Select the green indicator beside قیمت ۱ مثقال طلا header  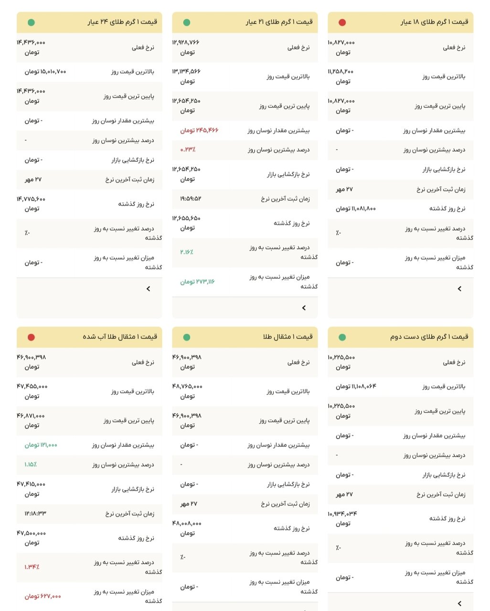point(187,337)
